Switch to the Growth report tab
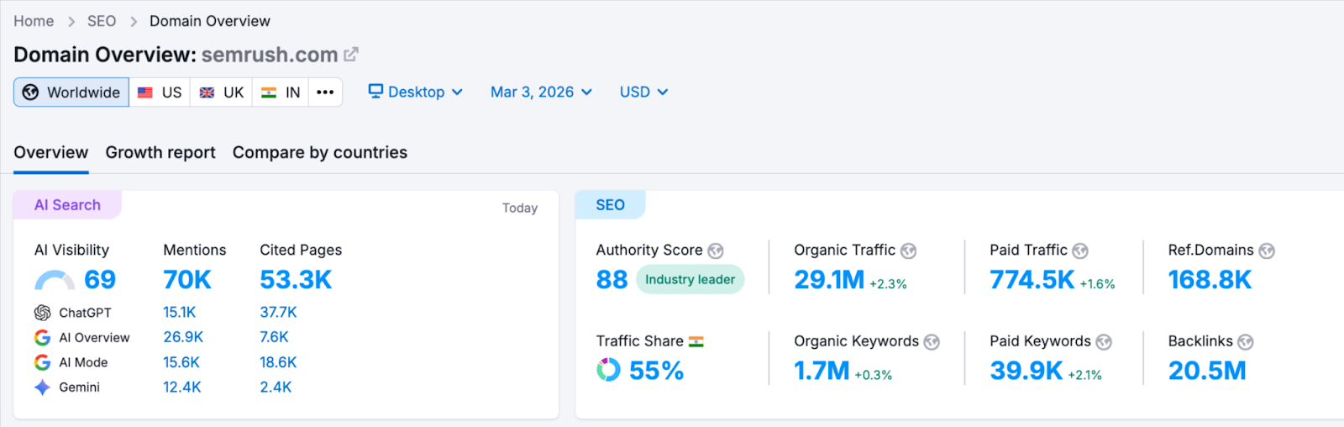 pyautogui.click(x=160, y=153)
